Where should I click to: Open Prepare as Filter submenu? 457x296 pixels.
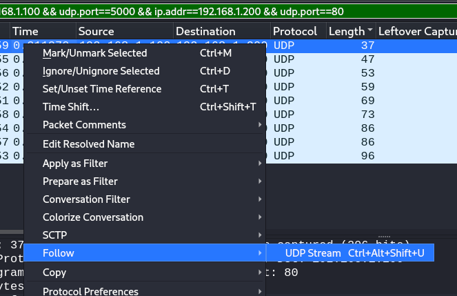80,181
